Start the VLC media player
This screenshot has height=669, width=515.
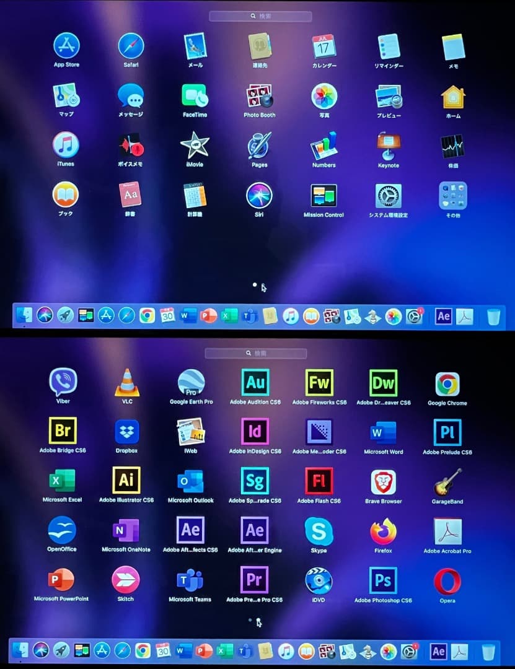pyautogui.click(x=126, y=383)
